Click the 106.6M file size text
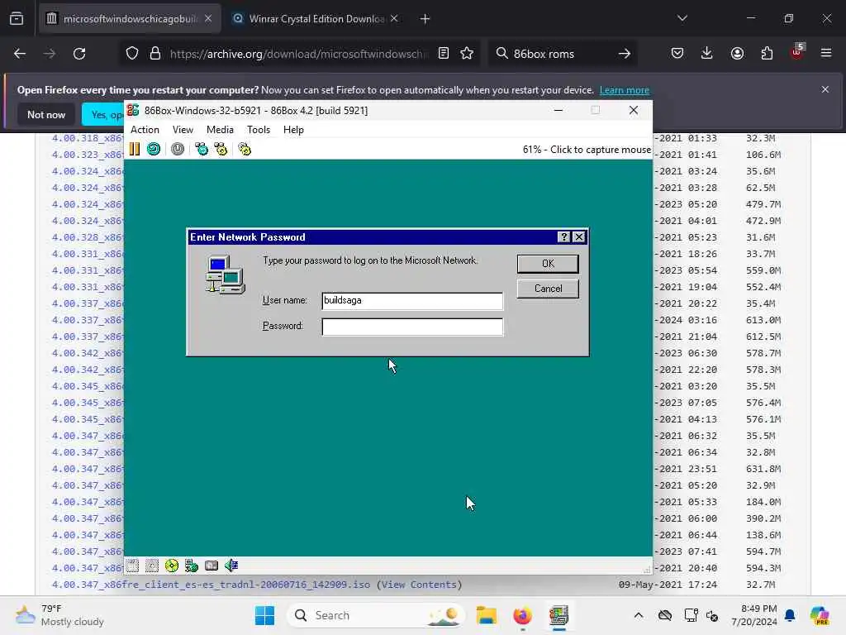The height and width of the screenshot is (635, 846). (x=763, y=155)
